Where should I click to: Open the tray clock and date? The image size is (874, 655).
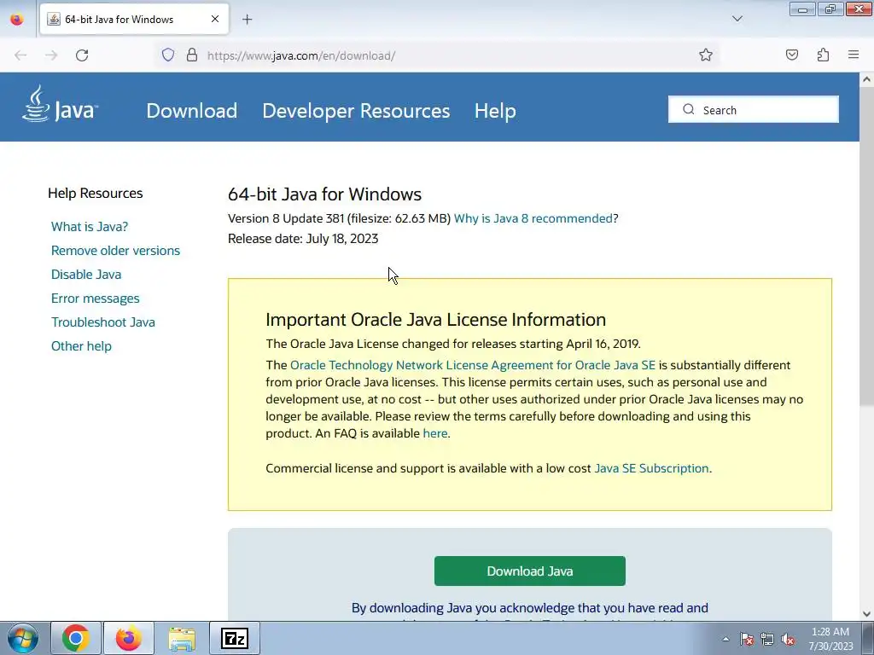[x=830, y=639]
